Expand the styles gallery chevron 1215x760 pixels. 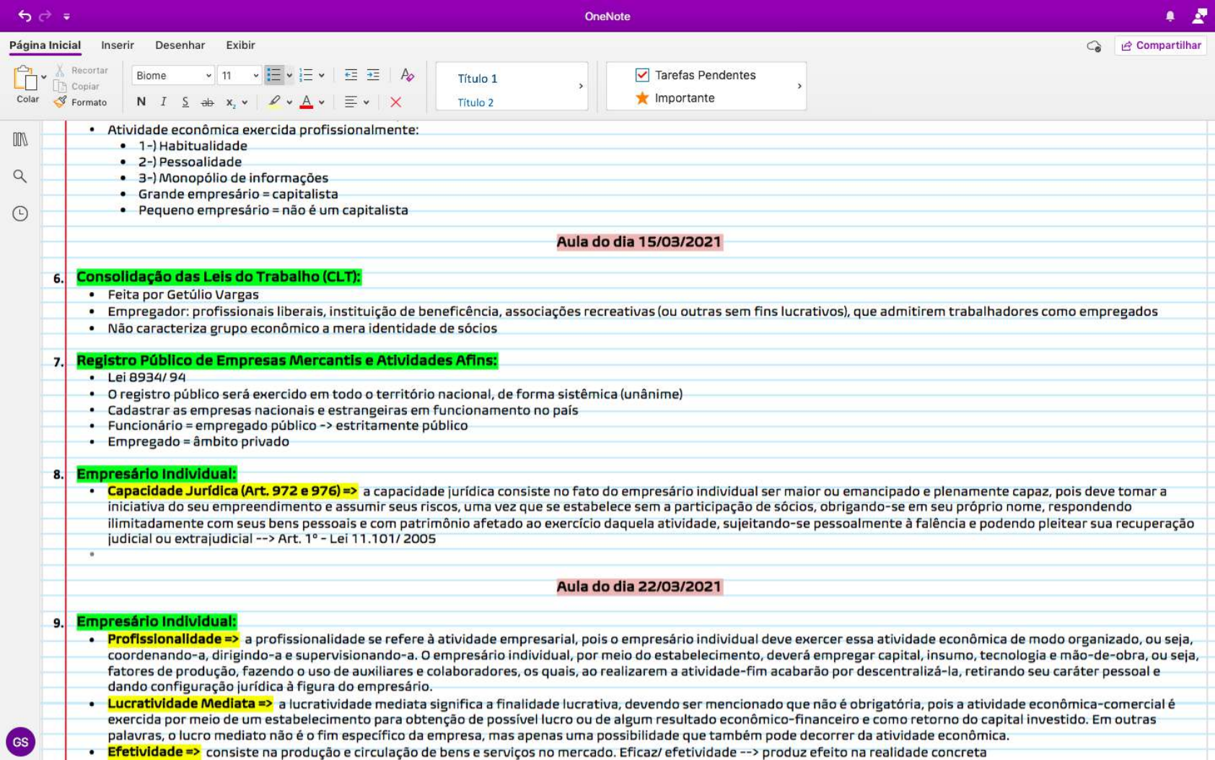(581, 86)
